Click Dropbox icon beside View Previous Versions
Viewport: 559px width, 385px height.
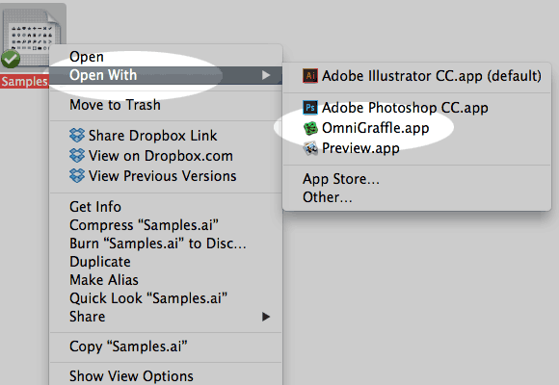coord(77,175)
